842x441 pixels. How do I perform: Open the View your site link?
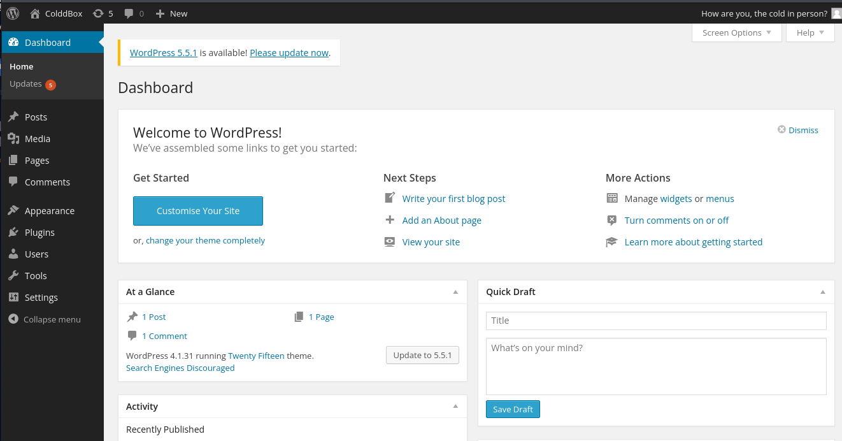coord(431,242)
